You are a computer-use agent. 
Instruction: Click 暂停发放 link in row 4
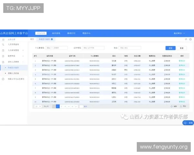(x=182, y=75)
